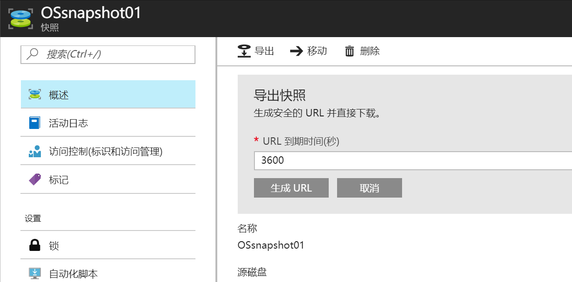Image resolution: width=572 pixels, height=282 pixels.
Task: Open the 自动化脚本 settings entry
Action: pyautogui.click(x=73, y=274)
